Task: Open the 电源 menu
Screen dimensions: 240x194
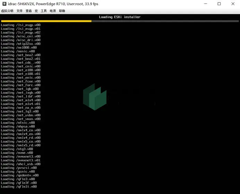Action: (x=53, y=11)
